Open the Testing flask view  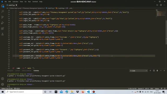pos(3,34)
